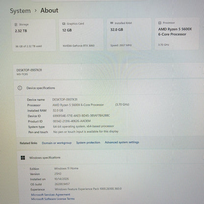
Task: Select the OS build value
Action: click(62, 184)
